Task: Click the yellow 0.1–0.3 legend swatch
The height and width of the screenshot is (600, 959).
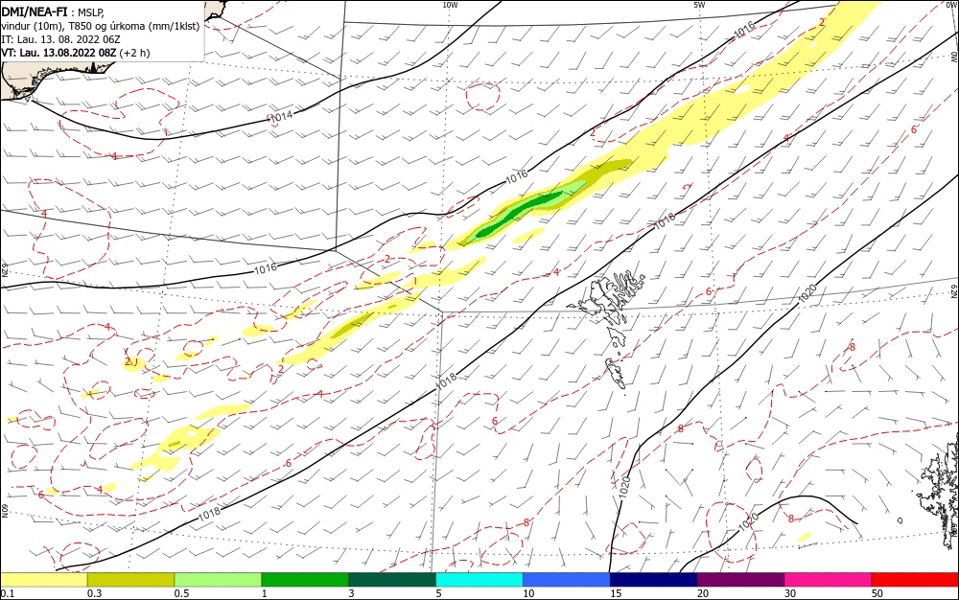Action: 43,580
